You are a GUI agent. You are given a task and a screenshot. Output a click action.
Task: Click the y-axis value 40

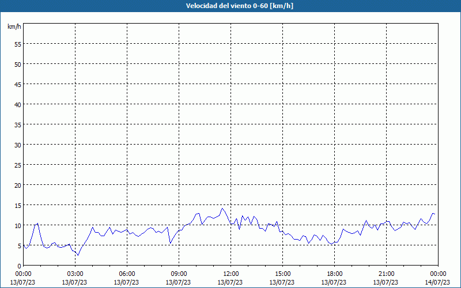pyautogui.click(x=18, y=105)
